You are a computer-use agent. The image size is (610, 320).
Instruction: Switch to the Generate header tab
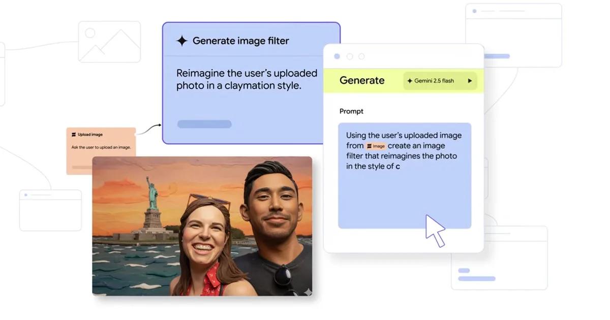click(x=362, y=80)
